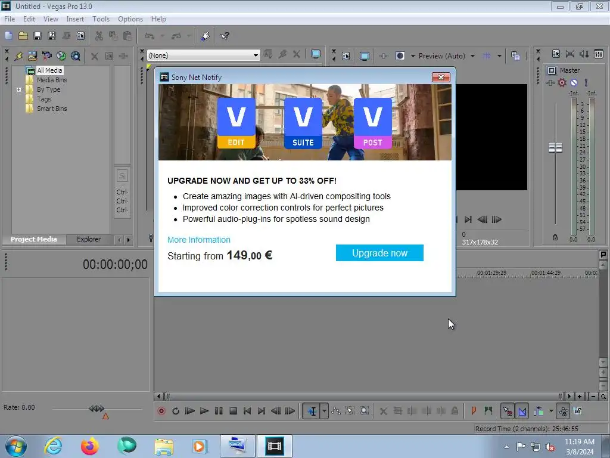Screen dimensions: 610x458
Task: Open Master automation settings gear icon
Action: (562, 82)
